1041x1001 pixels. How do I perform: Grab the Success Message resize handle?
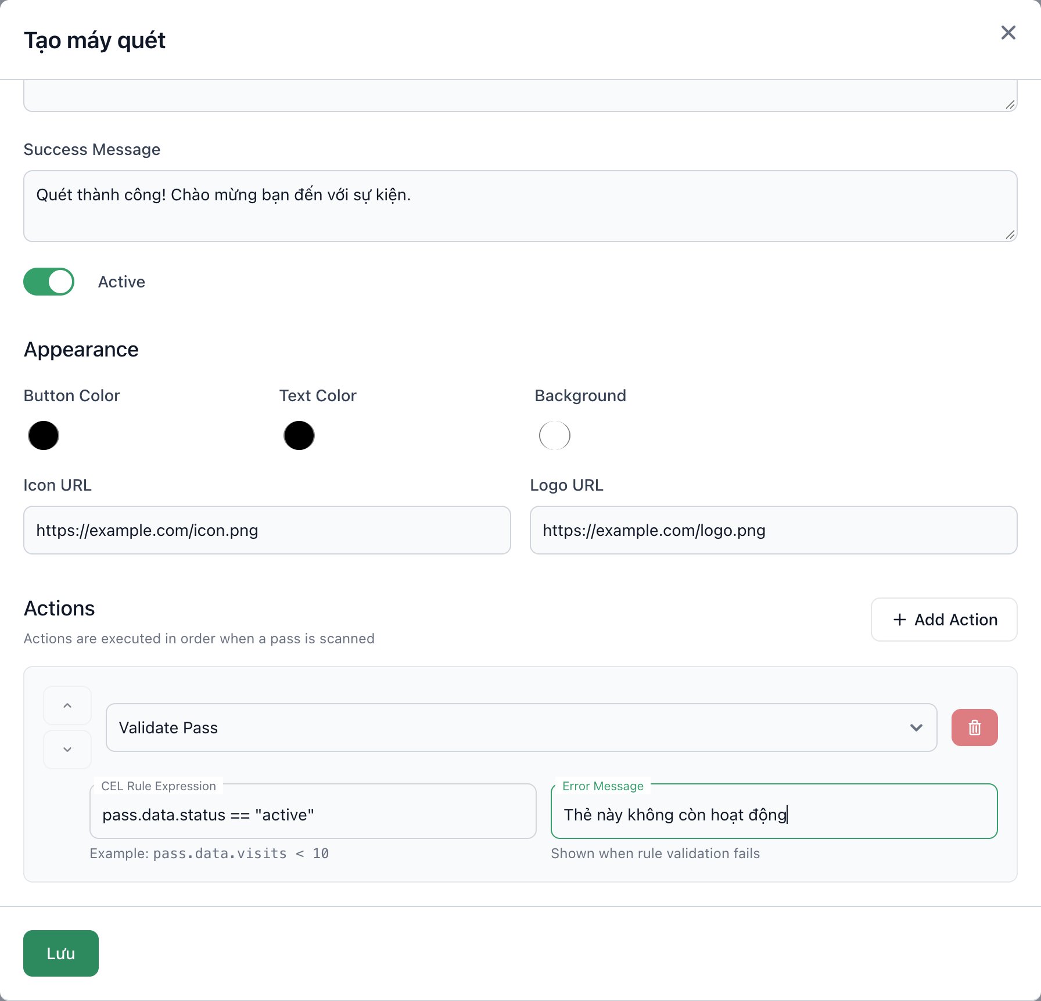point(1010,235)
